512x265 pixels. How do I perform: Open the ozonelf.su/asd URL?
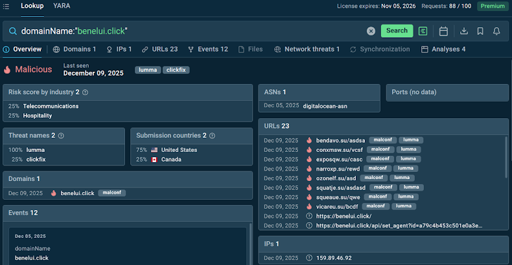[336, 178]
